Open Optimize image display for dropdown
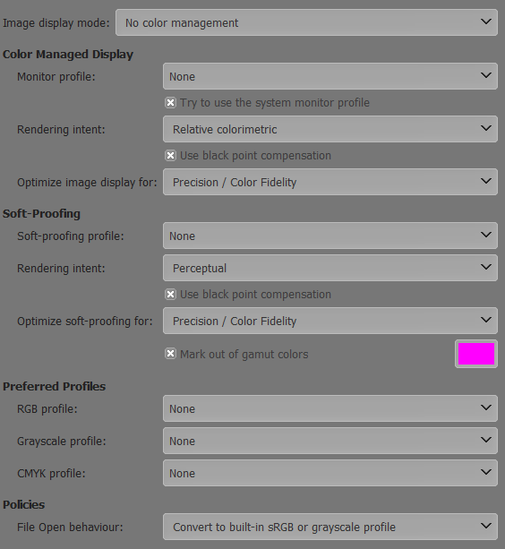Screen dimensions: 505x549 (x=330, y=182)
